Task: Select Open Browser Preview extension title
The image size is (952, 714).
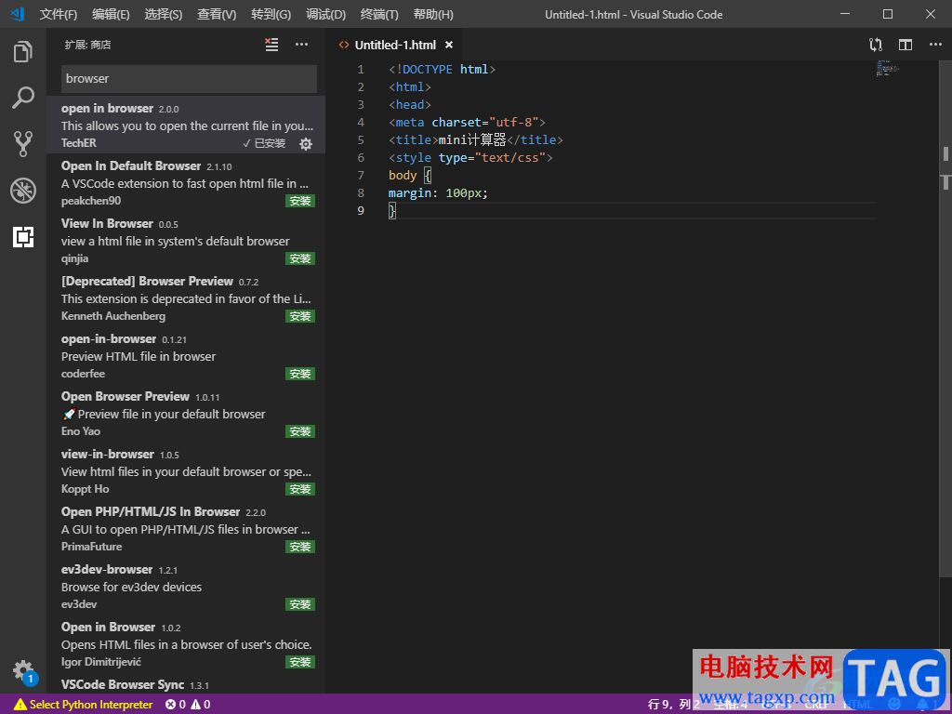Action: (126, 396)
